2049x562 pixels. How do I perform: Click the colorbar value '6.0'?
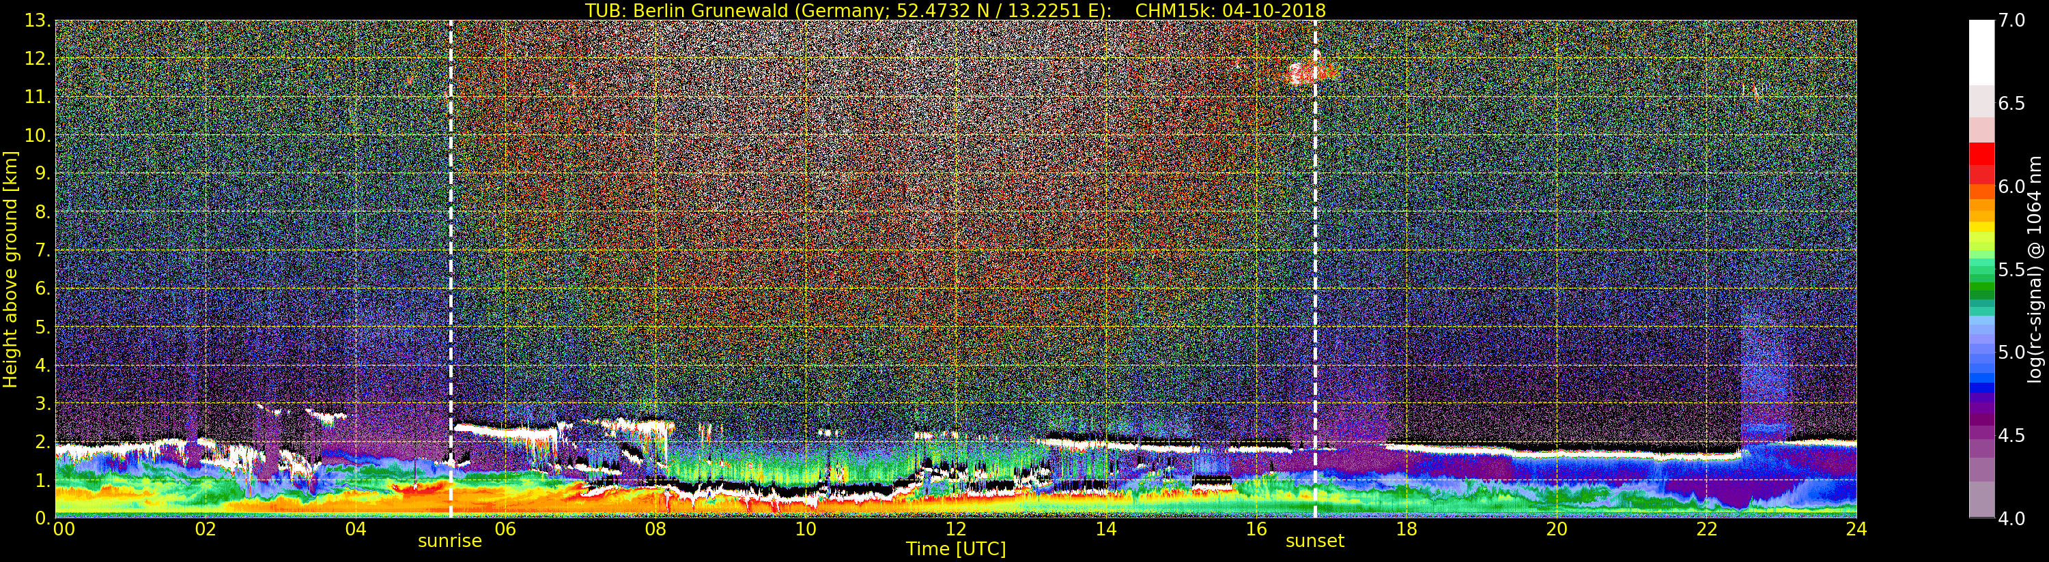coord(2011,187)
